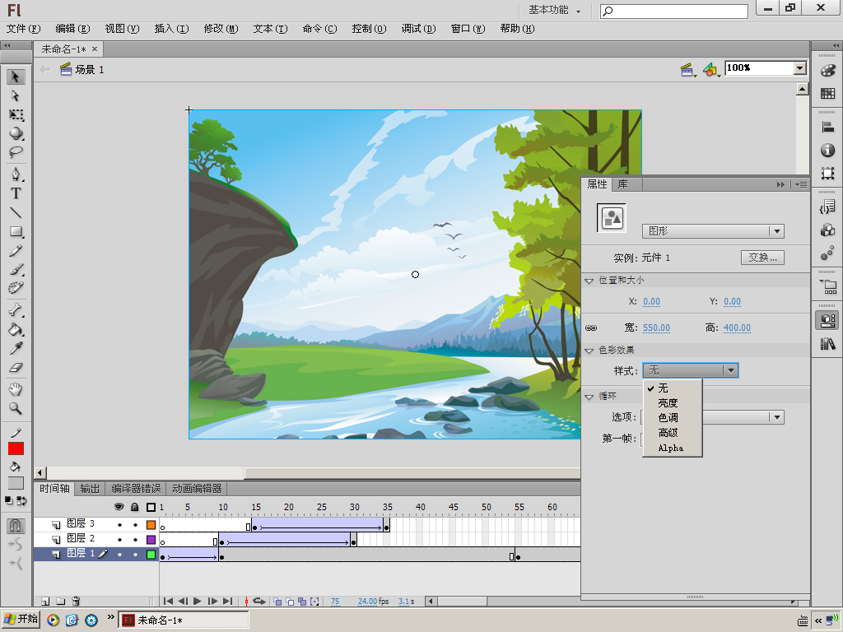The image size is (843, 632).
Task: Open the Swatches grid panel icon
Action: coord(828,94)
